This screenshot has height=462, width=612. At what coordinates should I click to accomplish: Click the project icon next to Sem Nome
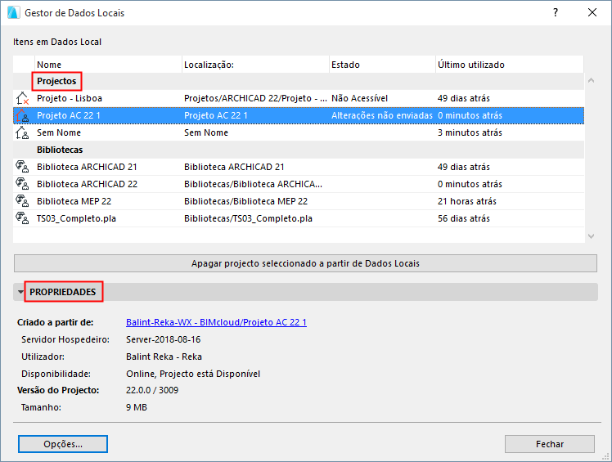22,132
